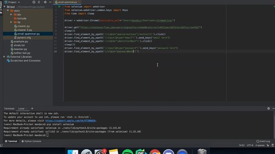Click the stackoverflow URL in driver.get line

(x=140, y=27)
